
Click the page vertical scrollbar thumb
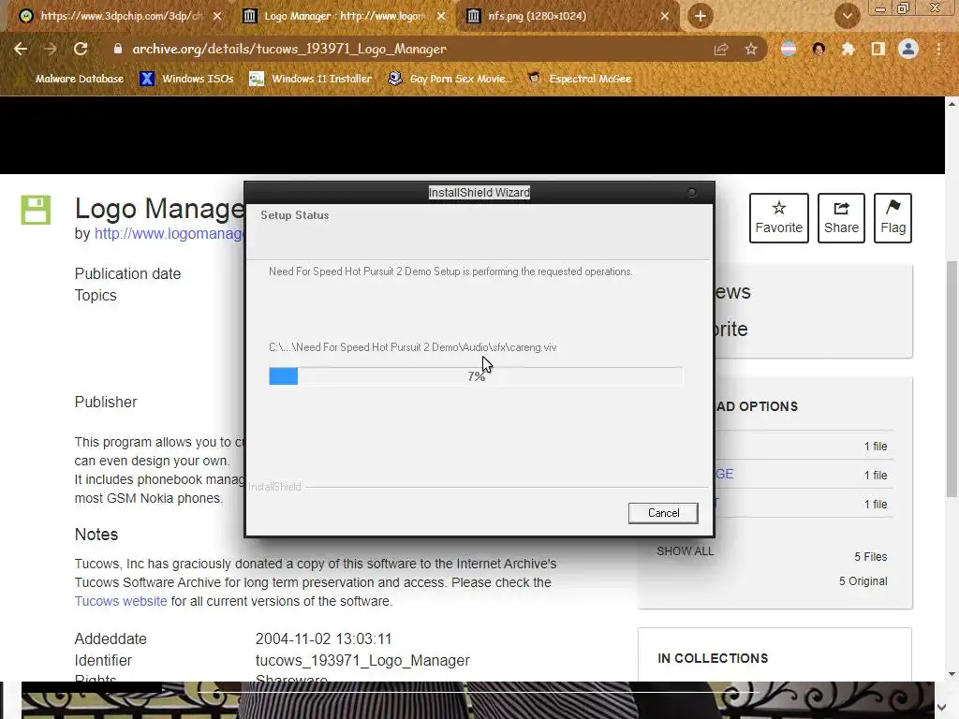pyautogui.click(x=952, y=379)
